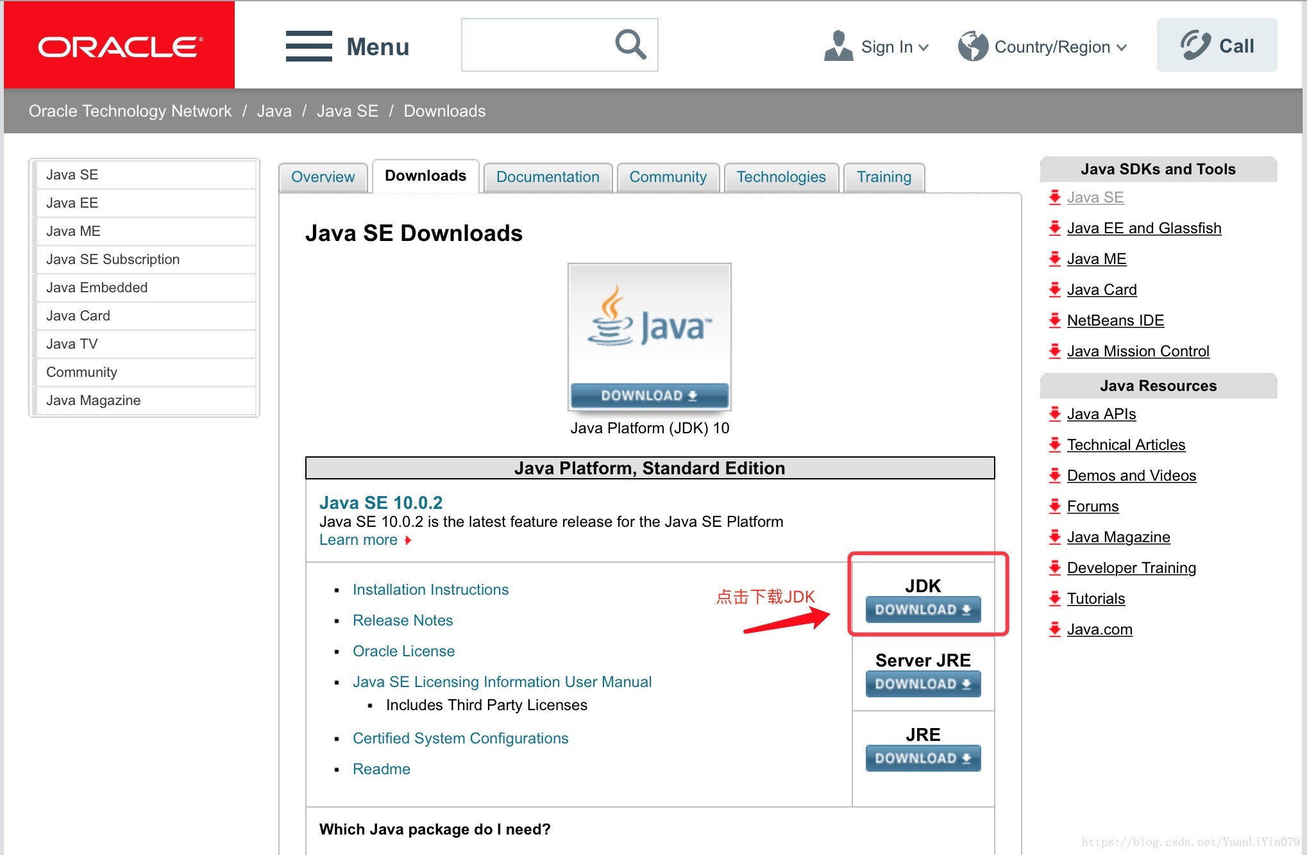
Task: Click the Server JRE DOWNLOAD button
Action: 922,684
